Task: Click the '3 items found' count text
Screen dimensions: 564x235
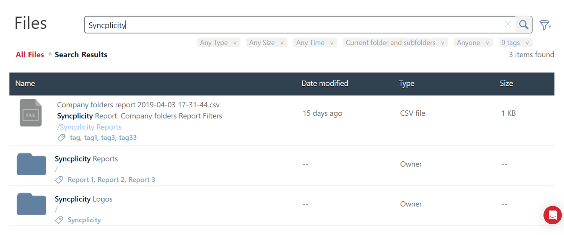Action: (x=532, y=55)
